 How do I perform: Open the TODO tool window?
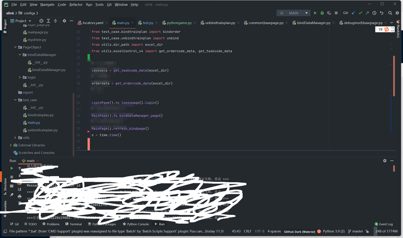click(x=31, y=224)
